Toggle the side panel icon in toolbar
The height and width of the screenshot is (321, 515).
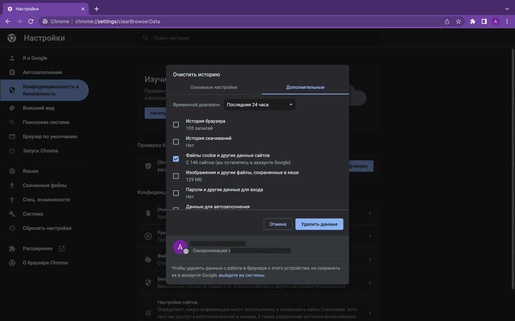pos(484,21)
